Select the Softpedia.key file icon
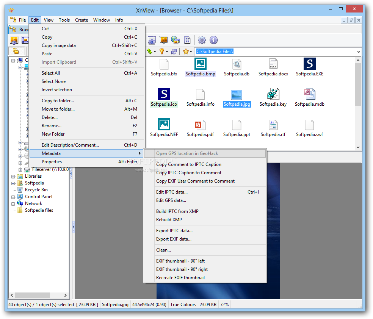 tap(273, 94)
